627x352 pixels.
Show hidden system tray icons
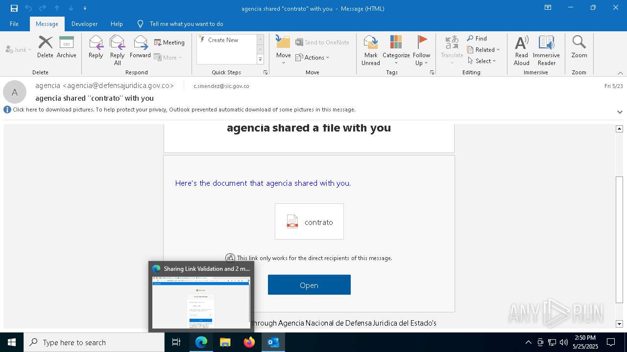coord(528,342)
